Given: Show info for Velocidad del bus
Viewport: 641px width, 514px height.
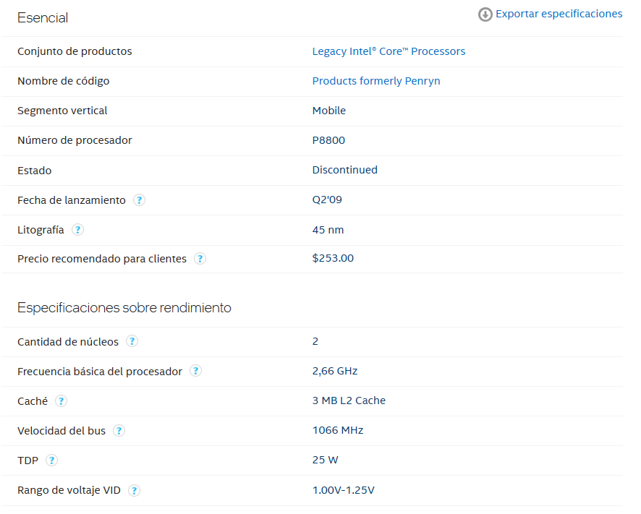Looking at the screenshot, I should [119, 431].
